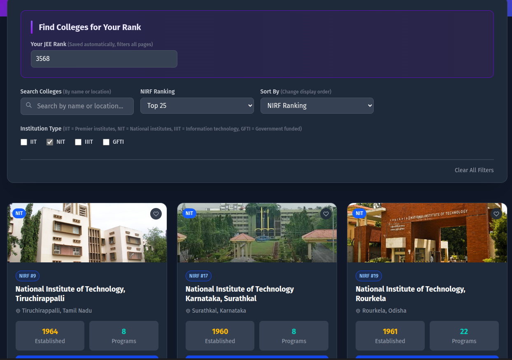512x360 pixels.
Task: Click the Rourkela location pin icon
Action: [358, 311]
